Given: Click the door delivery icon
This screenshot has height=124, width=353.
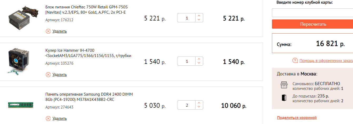Looking at the screenshot, I should coord(284,98).
